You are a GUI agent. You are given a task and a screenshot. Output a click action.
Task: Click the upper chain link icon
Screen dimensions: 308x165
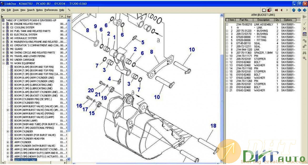(x=305, y=41)
